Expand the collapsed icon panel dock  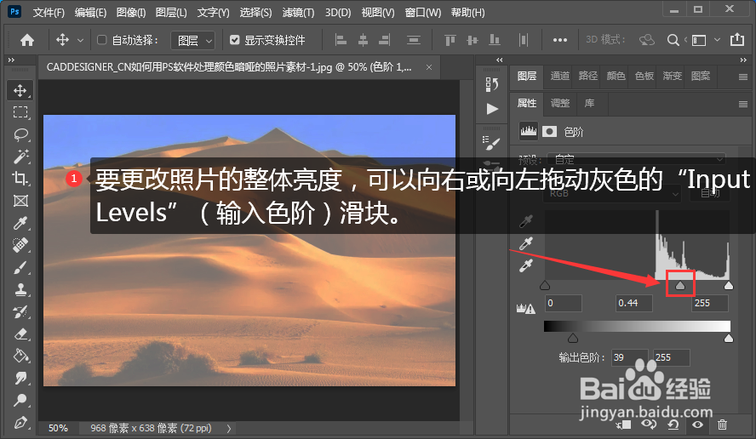click(x=500, y=60)
